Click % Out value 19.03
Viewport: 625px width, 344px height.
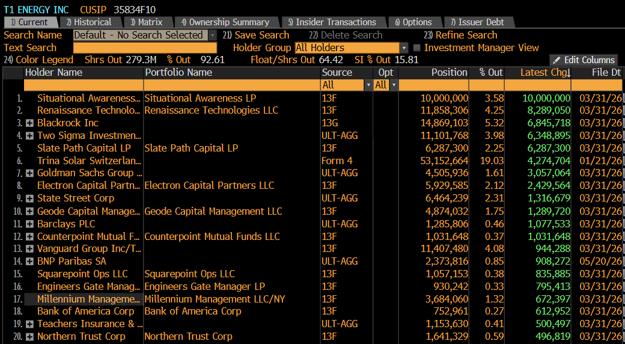[x=492, y=161]
